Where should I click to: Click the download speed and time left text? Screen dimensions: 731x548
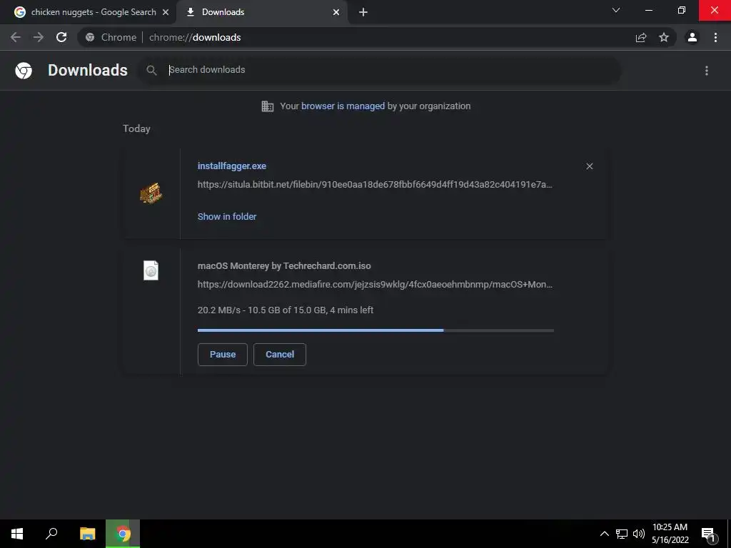pos(286,310)
